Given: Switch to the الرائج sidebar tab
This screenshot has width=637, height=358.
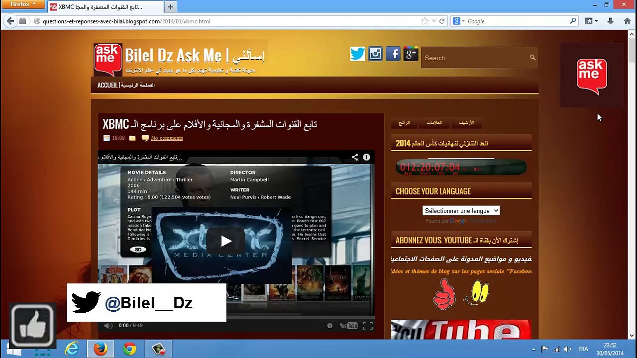Looking at the screenshot, I should 404,123.
